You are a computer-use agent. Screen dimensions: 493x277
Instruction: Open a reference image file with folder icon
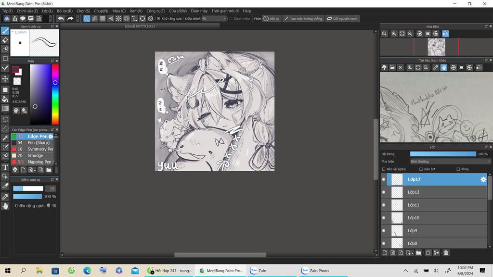pos(392,67)
